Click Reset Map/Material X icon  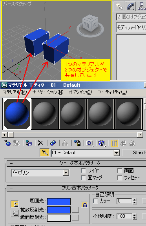(x=40, y=143)
